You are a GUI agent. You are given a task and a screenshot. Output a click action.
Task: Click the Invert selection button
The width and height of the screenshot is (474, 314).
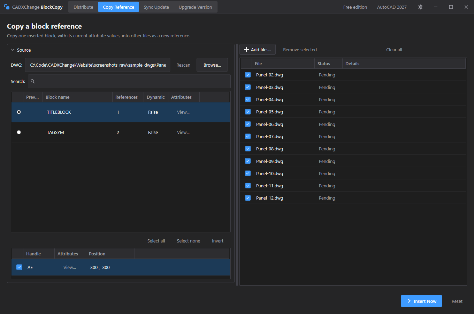(217, 241)
